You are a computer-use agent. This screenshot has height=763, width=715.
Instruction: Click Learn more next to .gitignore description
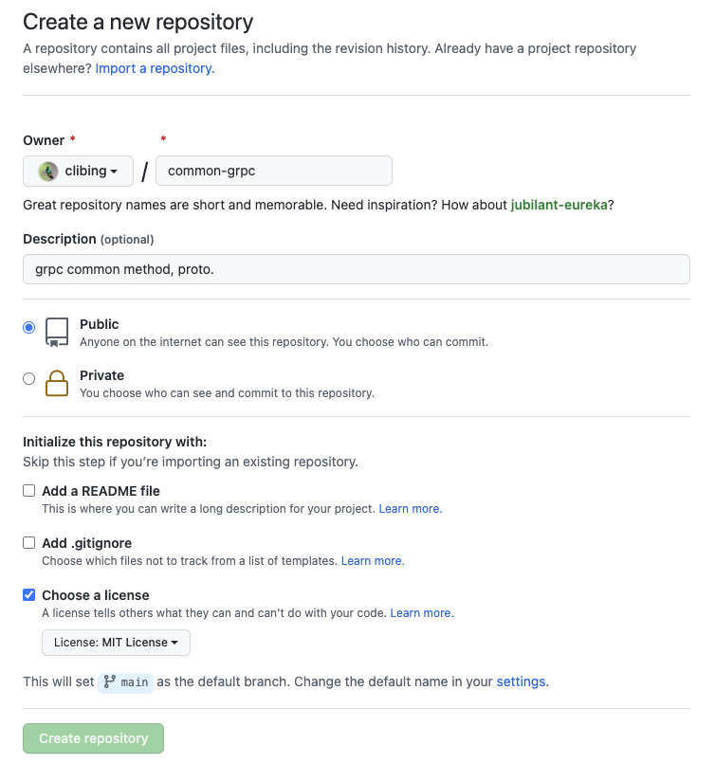[373, 561]
